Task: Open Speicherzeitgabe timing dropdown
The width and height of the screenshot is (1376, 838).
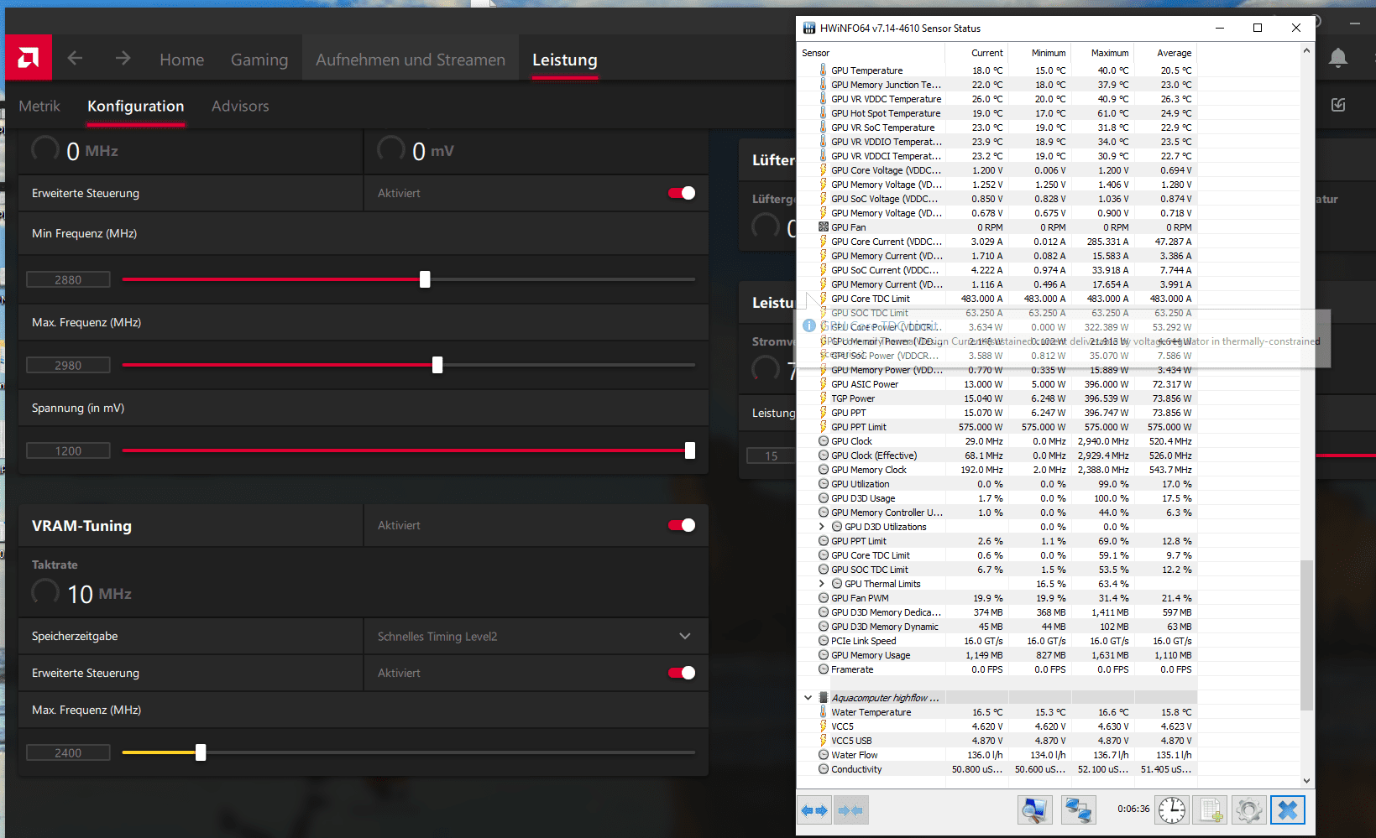Action: click(x=536, y=637)
